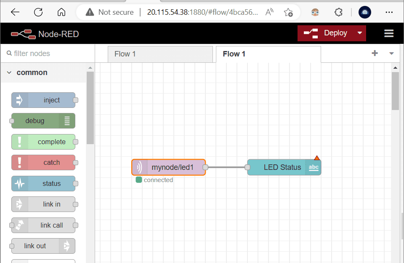Viewport: 404px width, 263px height.
Task: Select the mynode/led1 MQTT node
Action: (168, 167)
